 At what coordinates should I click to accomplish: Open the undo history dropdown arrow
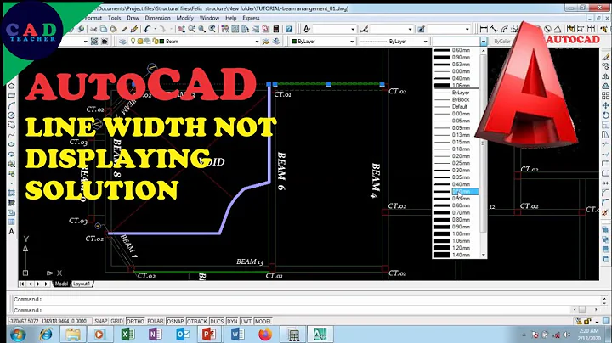coord(155,29)
